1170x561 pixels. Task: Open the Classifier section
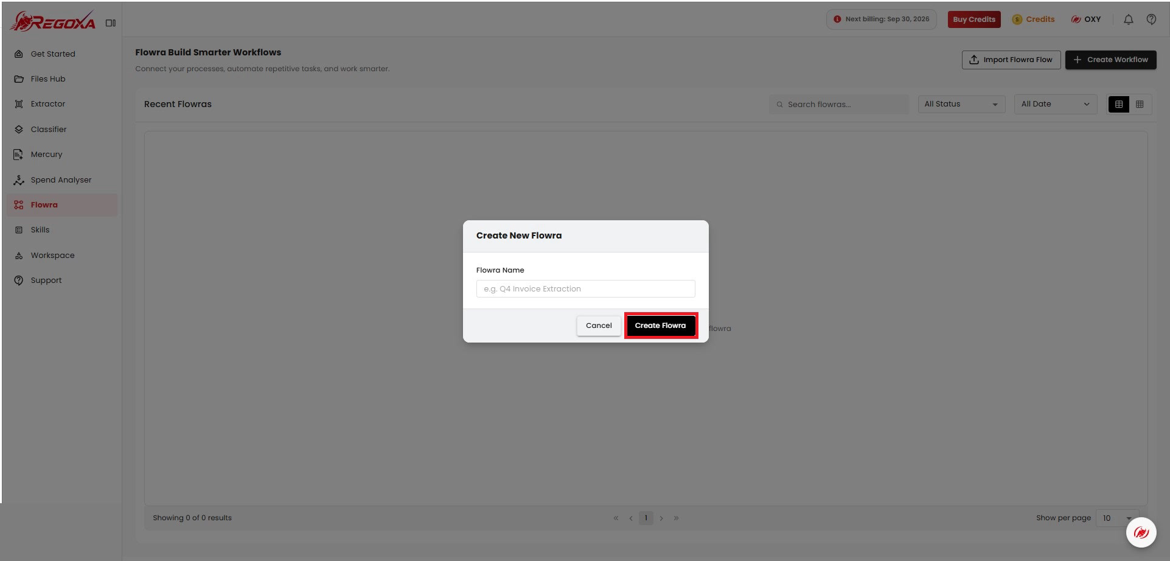click(62, 129)
